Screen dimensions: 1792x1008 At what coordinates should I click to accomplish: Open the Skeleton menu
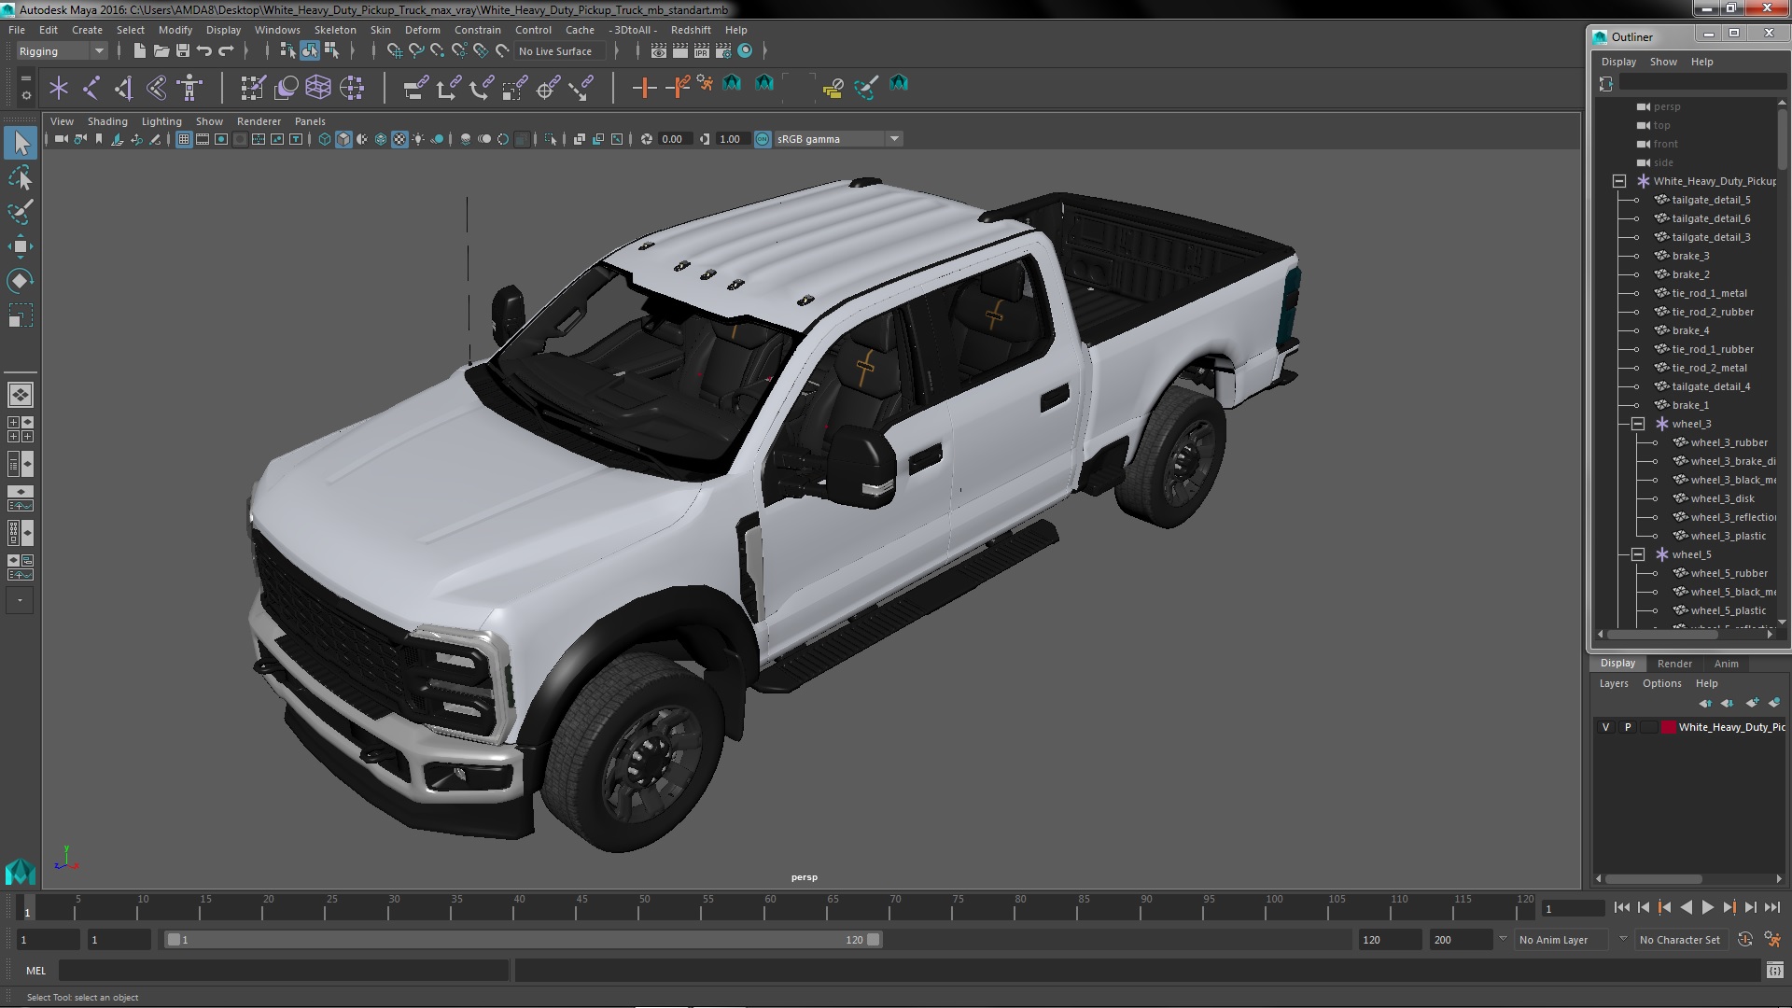point(335,30)
